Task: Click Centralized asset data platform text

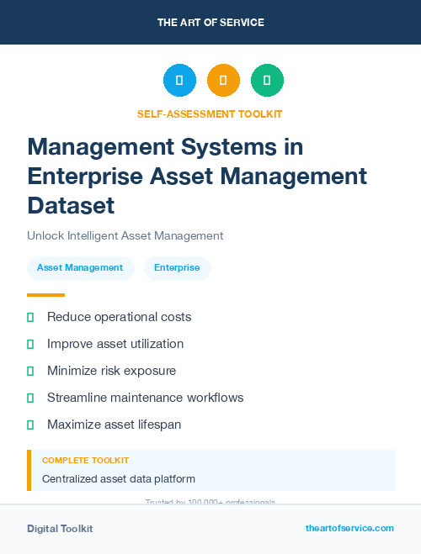Action: point(119,478)
